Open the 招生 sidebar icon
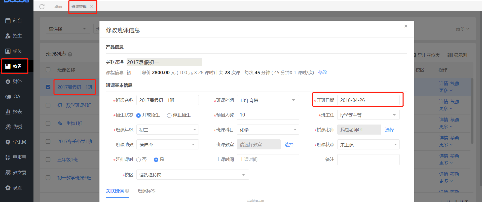The width and height of the screenshot is (482, 202). point(8,36)
